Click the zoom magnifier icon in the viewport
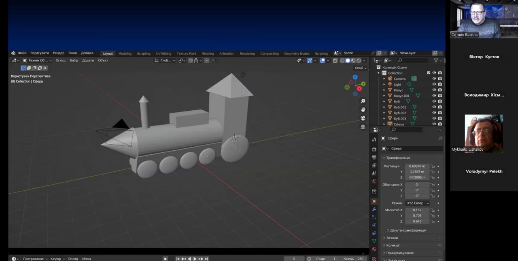Image resolution: width=518 pixels, height=261 pixels. coord(363,101)
